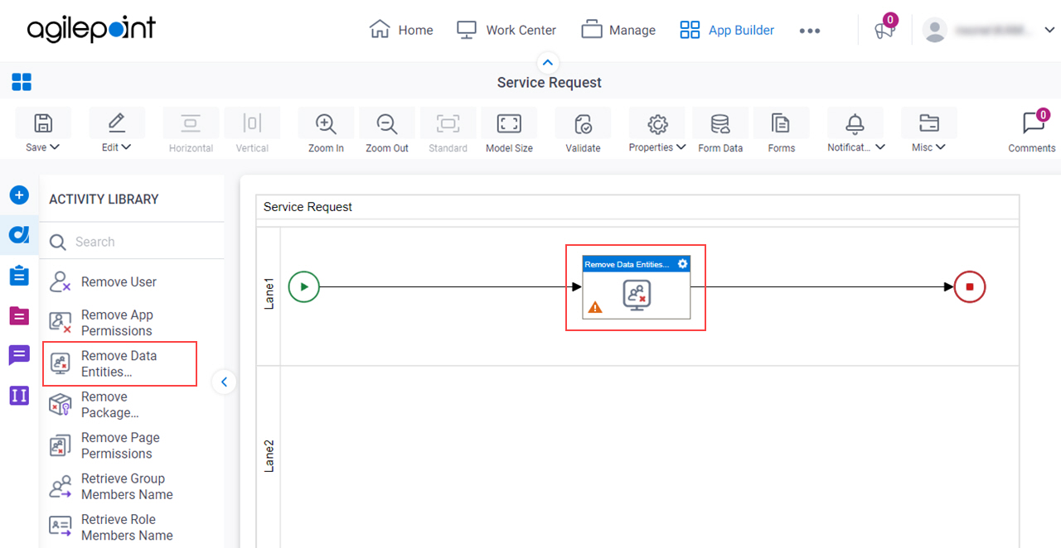This screenshot has width=1061, height=548.
Task: Click the red Stop node
Action: coord(970,287)
